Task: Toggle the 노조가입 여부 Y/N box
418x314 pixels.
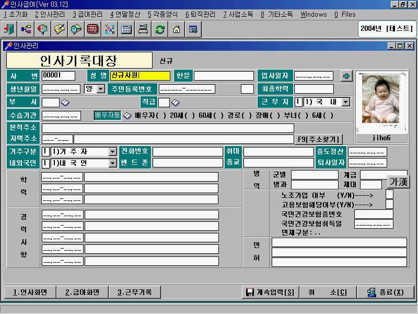Action: [389, 195]
